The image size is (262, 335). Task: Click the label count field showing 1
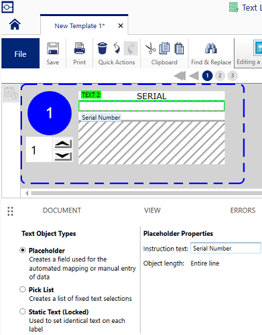(38, 150)
